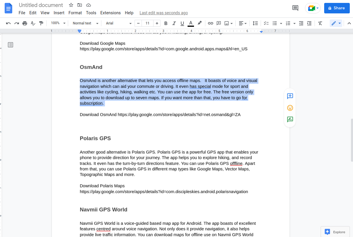This screenshot has height=237, width=353.
Task: Click the Share button
Action: [x=337, y=8]
